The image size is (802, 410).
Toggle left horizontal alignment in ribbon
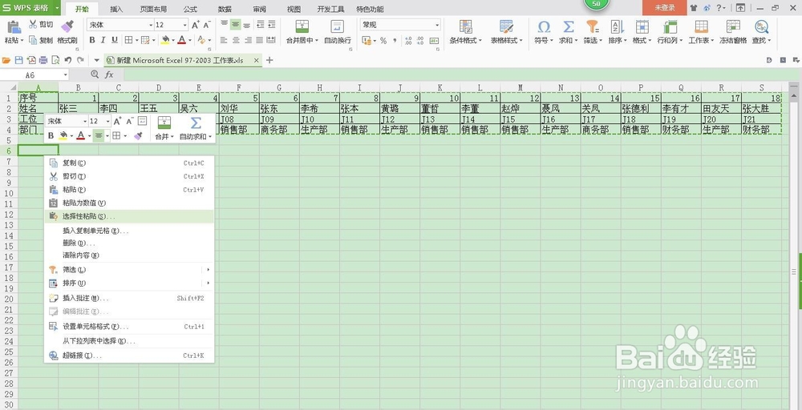coord(224,40)
